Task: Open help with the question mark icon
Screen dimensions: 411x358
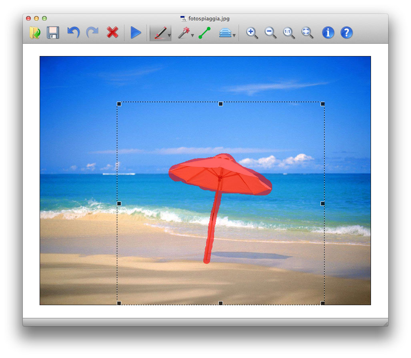Action: coord(347,33)
